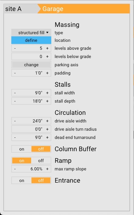The height and width of the screenshot is (215, 134).
Task: Increase drive aisle turn radius
Action: 47,129
